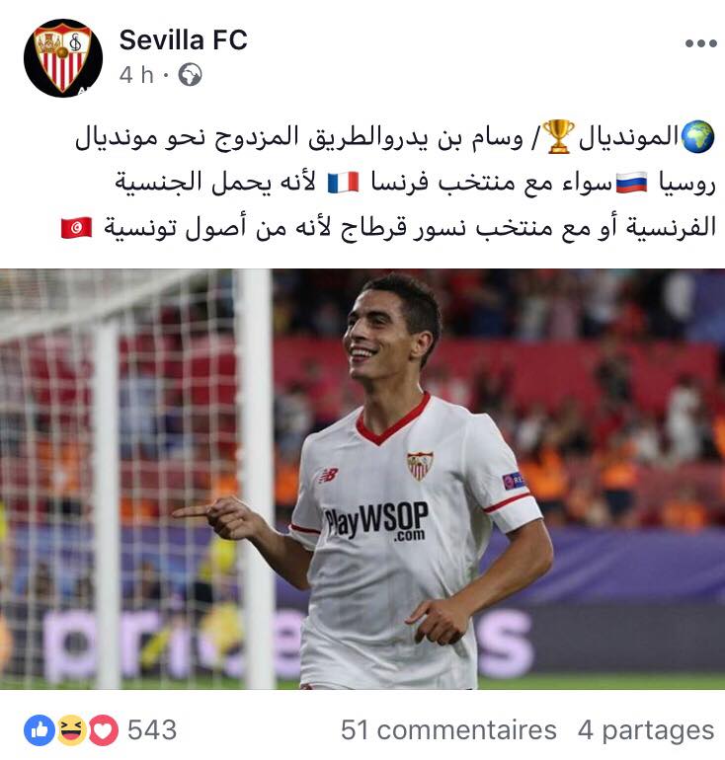Click the red heart Love reaction icon
Image resolution: width=725 pixels, height=760 pixels.
[x=103, y=730]
